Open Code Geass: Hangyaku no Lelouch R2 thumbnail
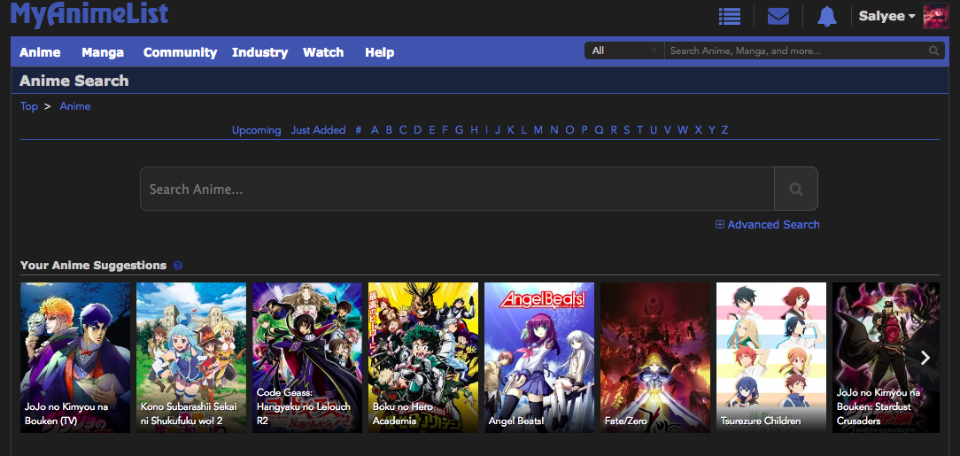The height and width of the screenshot is (456, 960). [307, 358]
